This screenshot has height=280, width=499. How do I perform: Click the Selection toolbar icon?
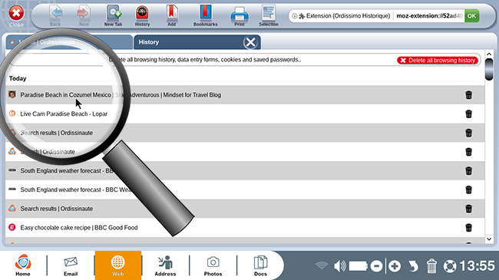(269, 15)
